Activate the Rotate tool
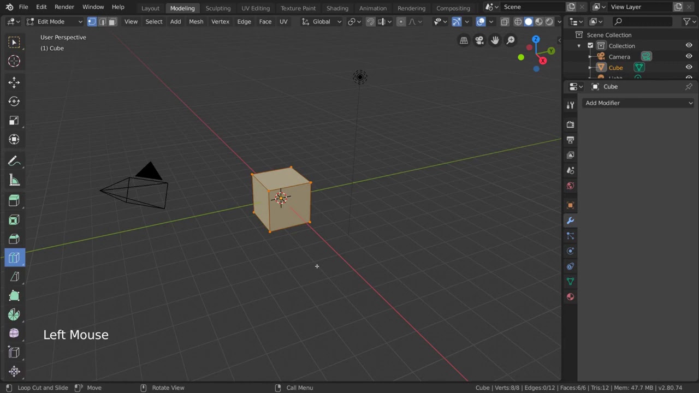699x393 pixels. coord(14,102)
